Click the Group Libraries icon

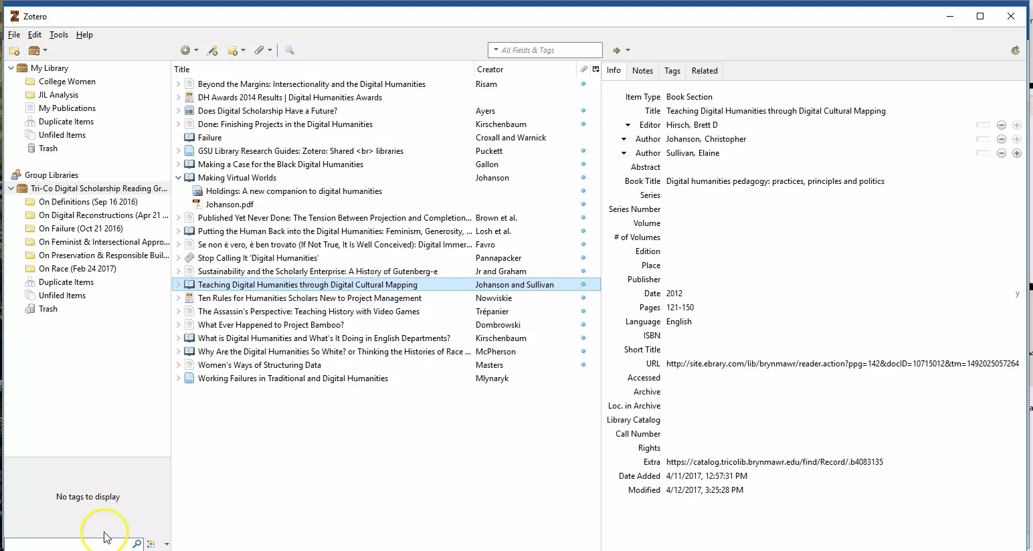(16, 175)
